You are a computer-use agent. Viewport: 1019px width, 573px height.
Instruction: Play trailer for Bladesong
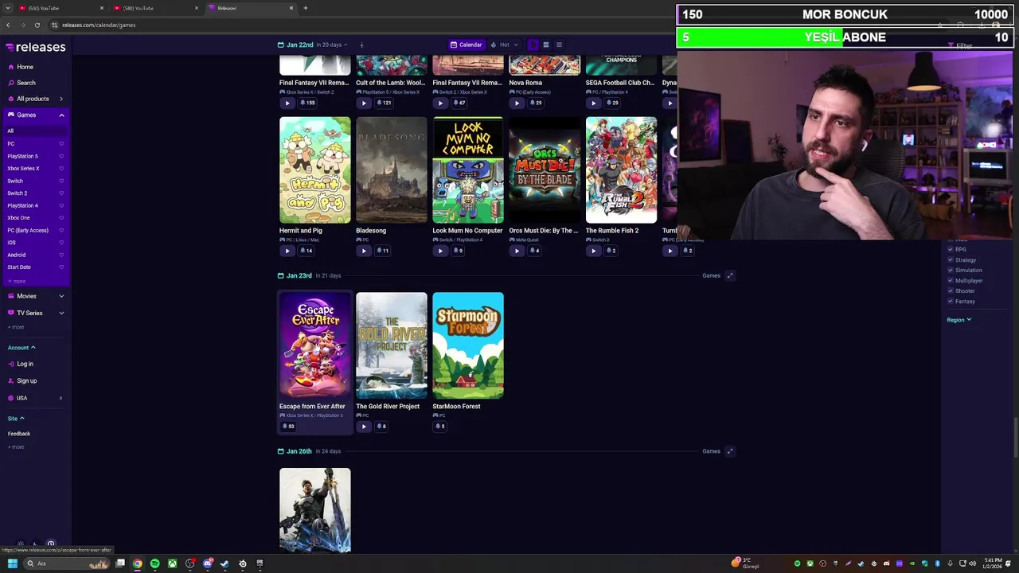(364, 251)
